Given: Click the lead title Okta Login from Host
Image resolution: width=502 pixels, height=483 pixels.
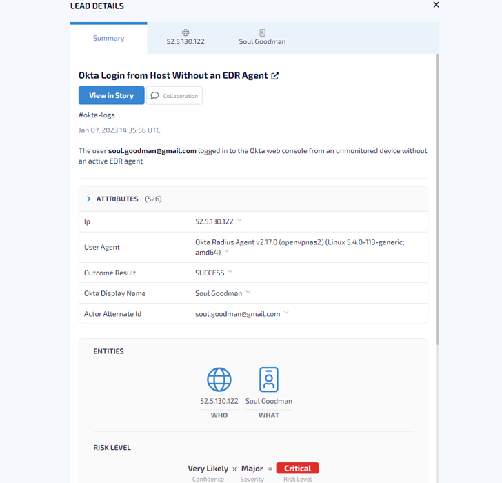Looking at the screenshot, I should click(x=173, y=76).
